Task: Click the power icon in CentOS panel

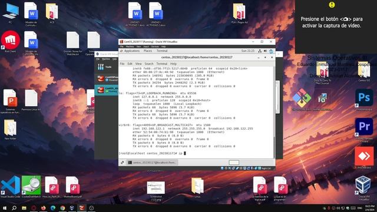Action: click(271, 51)
